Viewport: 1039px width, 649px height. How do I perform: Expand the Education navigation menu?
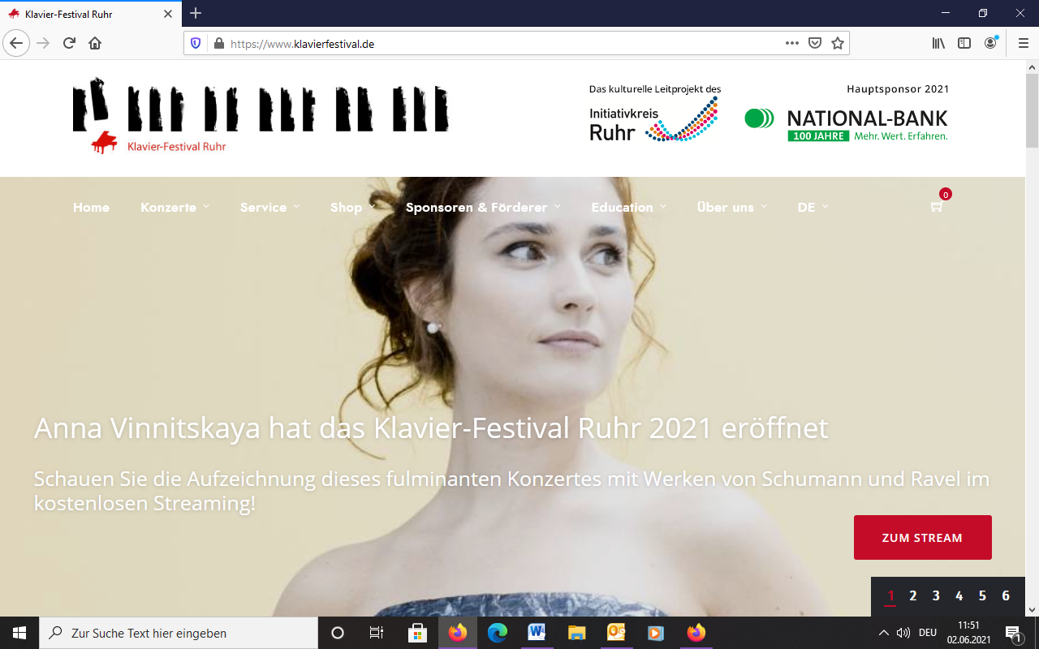(x=628, y=207)
